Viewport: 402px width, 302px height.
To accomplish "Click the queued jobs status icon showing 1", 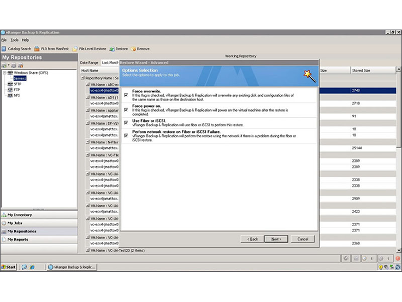I will click(381, 258).
